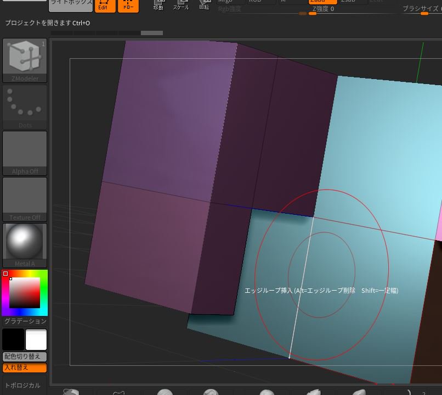
Task: Click the highlighted white edge loop preview line
Action: 301,287
